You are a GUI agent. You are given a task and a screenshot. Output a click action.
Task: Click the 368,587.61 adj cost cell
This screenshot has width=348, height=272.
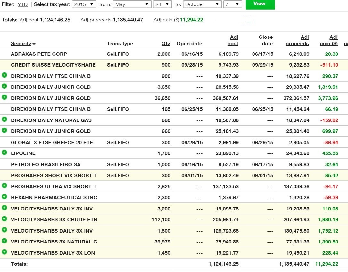[226, 98]
